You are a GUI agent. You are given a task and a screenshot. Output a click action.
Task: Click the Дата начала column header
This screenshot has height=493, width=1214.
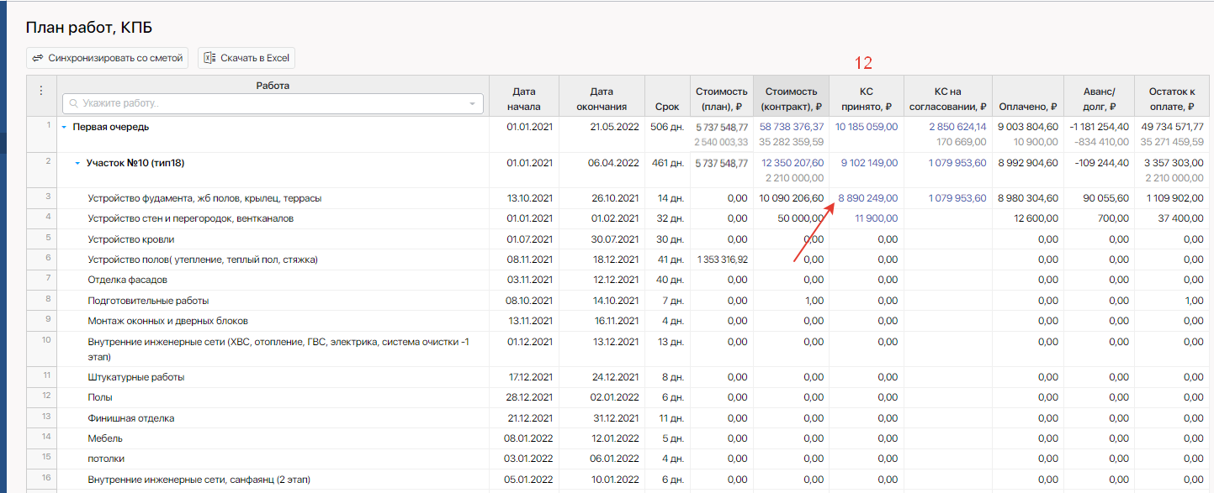click(523, 98)
